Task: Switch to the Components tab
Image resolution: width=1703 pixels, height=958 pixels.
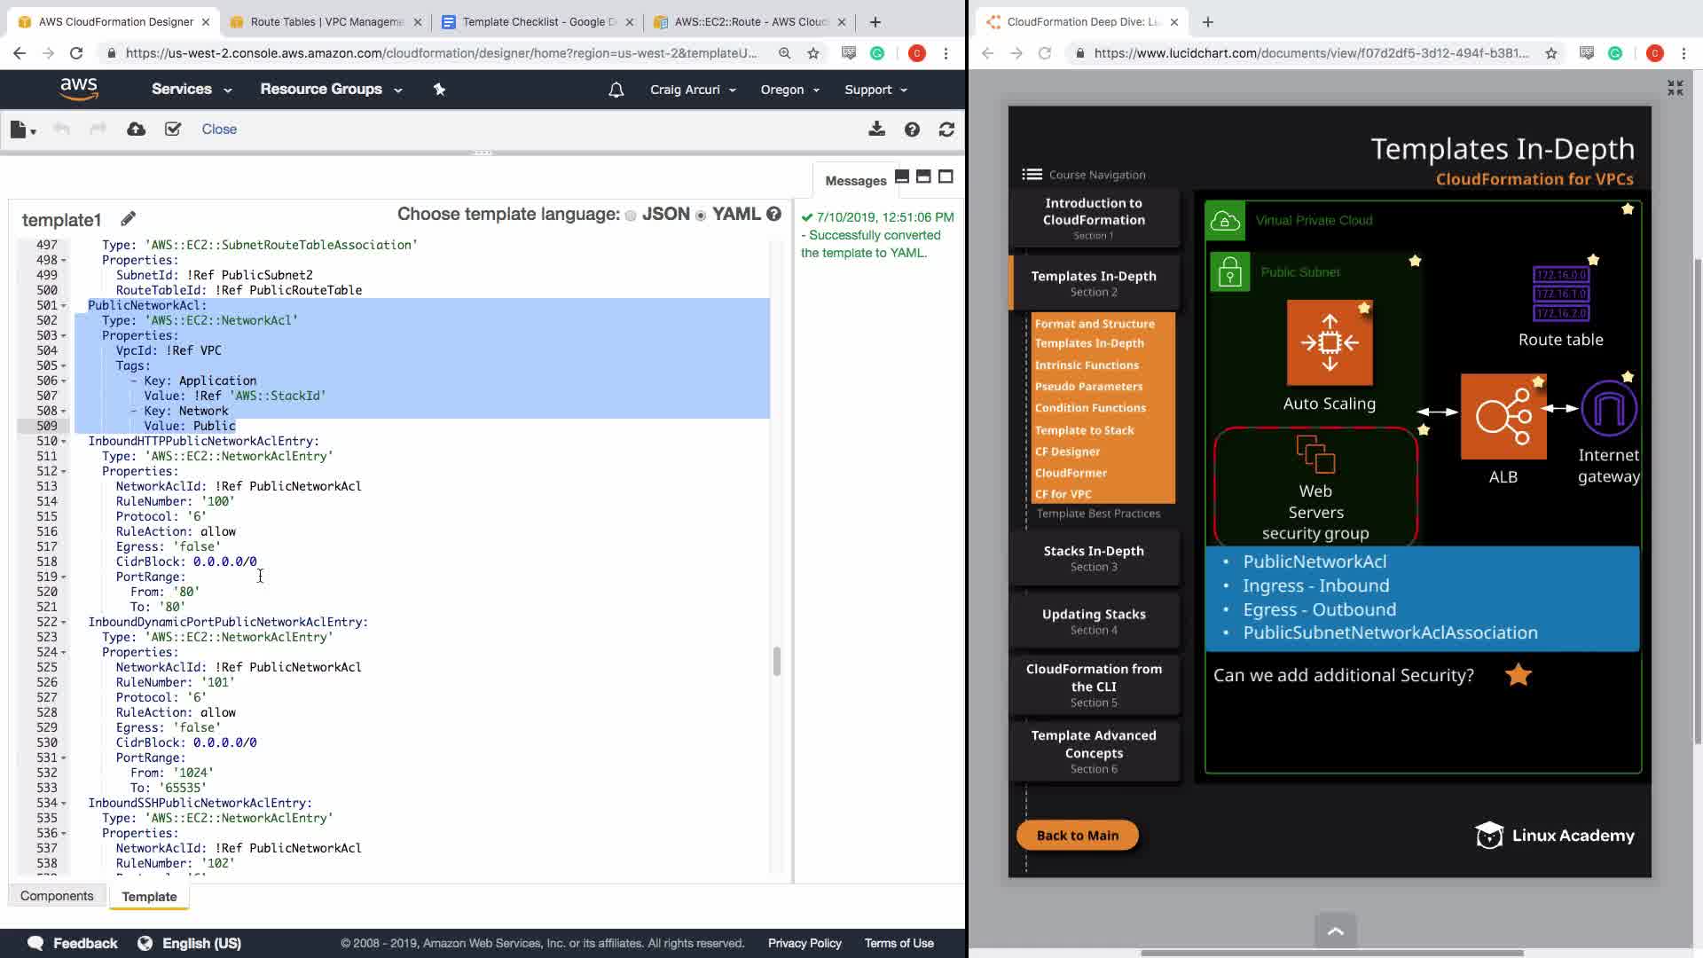Action: click(57, 896)
